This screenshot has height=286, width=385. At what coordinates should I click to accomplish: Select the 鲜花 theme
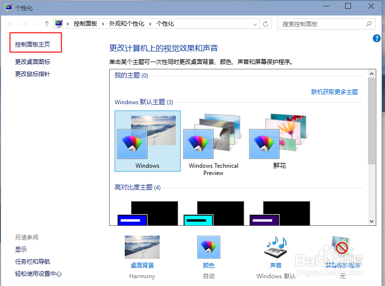coord(280,141)
